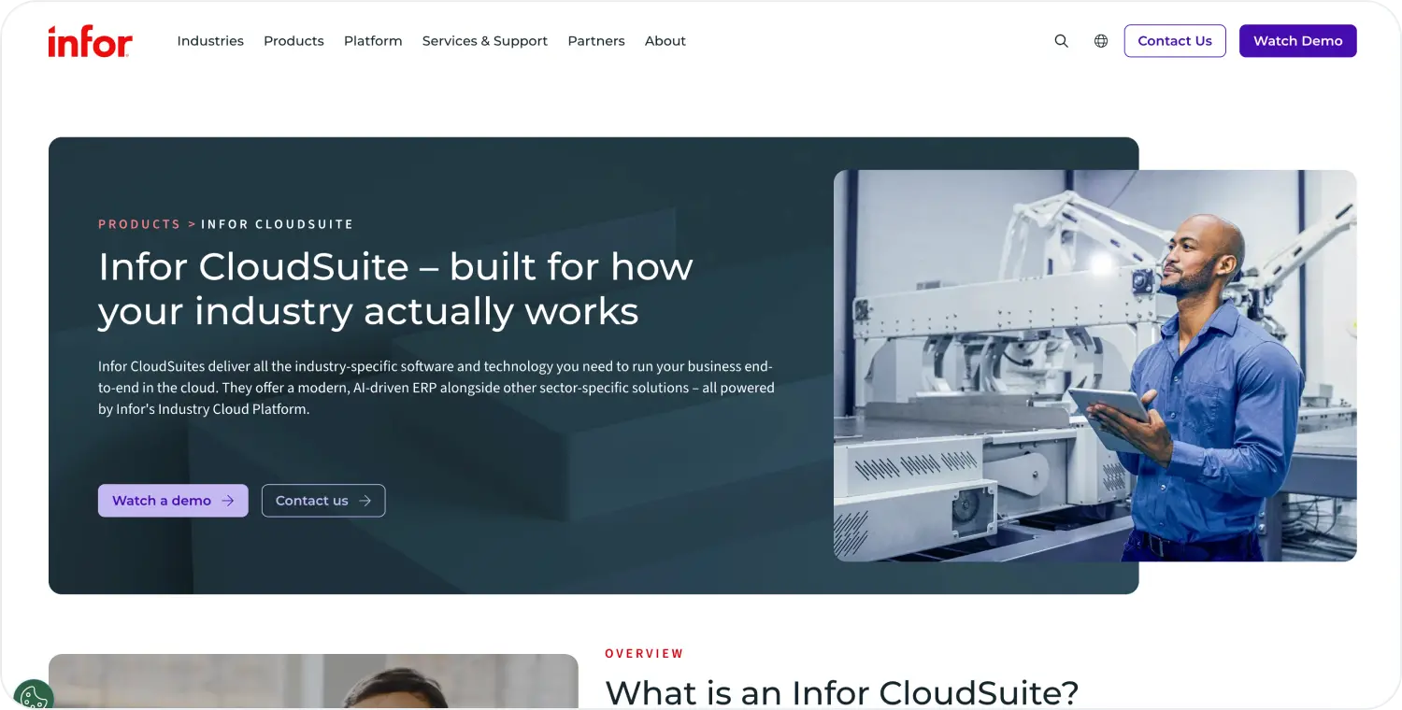This screenshot has width=1402, height=710.
Task: Open the globe language selector
Action: [1101, 41]
